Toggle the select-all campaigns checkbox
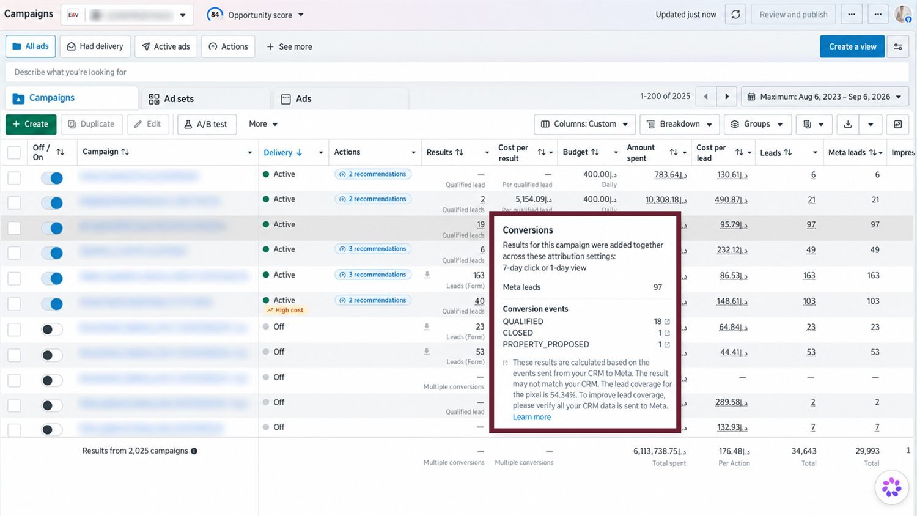 tap(13, 152)
